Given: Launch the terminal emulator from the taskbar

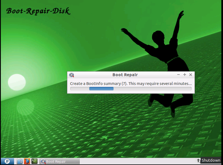Looking at the screenshot, I should (34, 161).
